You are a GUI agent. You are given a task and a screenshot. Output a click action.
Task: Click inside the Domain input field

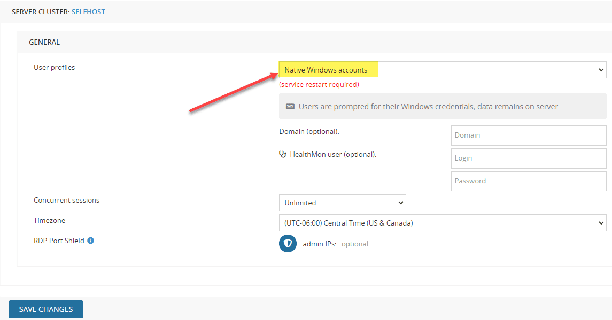tap(528, 135)
